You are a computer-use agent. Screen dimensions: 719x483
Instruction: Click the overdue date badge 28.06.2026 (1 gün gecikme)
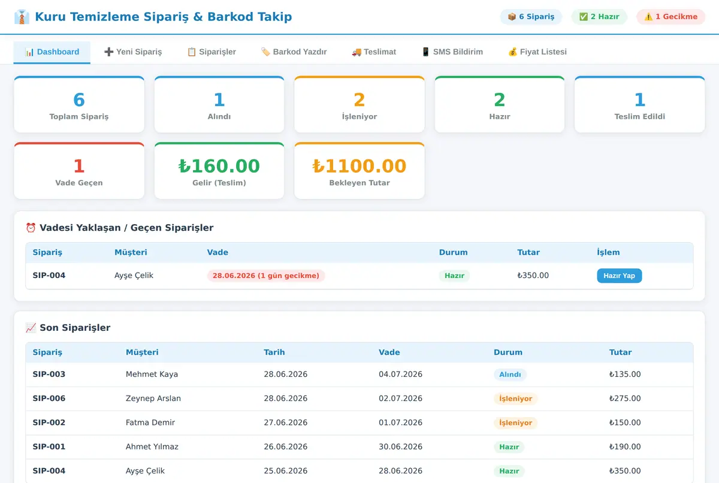click(x=266, y=276)
